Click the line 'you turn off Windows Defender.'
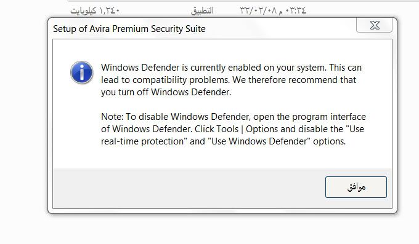Image resolution: width=419 pixels, height=244 pixels. pyautogui.click(x=166, y=92)
